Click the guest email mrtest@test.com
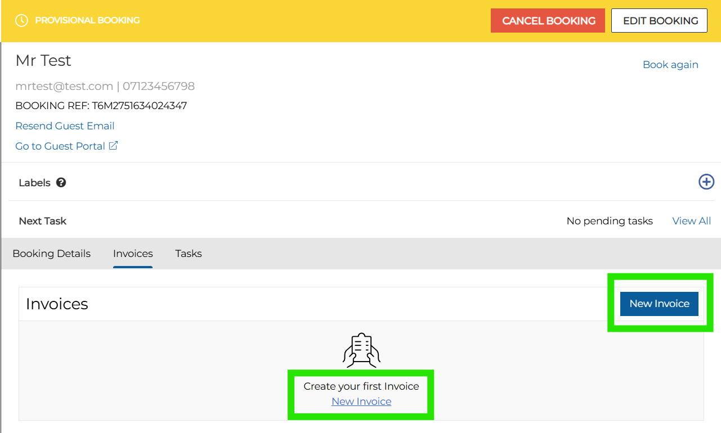This screenshot has height=433, width=721. click(64, 86)
